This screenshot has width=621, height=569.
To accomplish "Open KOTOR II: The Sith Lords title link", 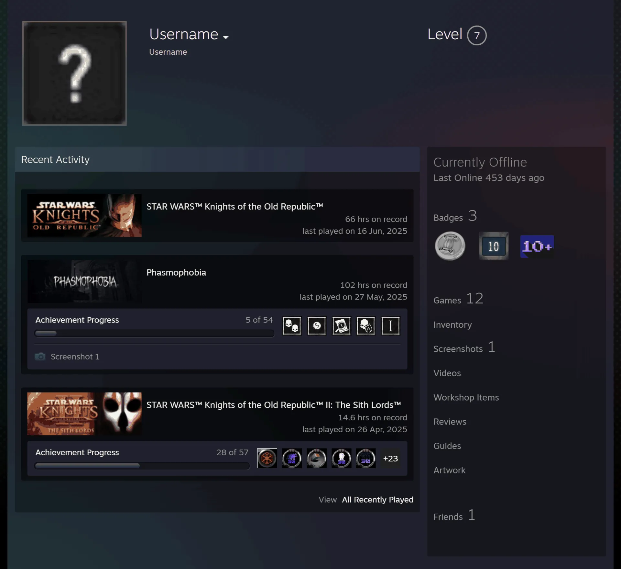I will [x=274, y=405].
